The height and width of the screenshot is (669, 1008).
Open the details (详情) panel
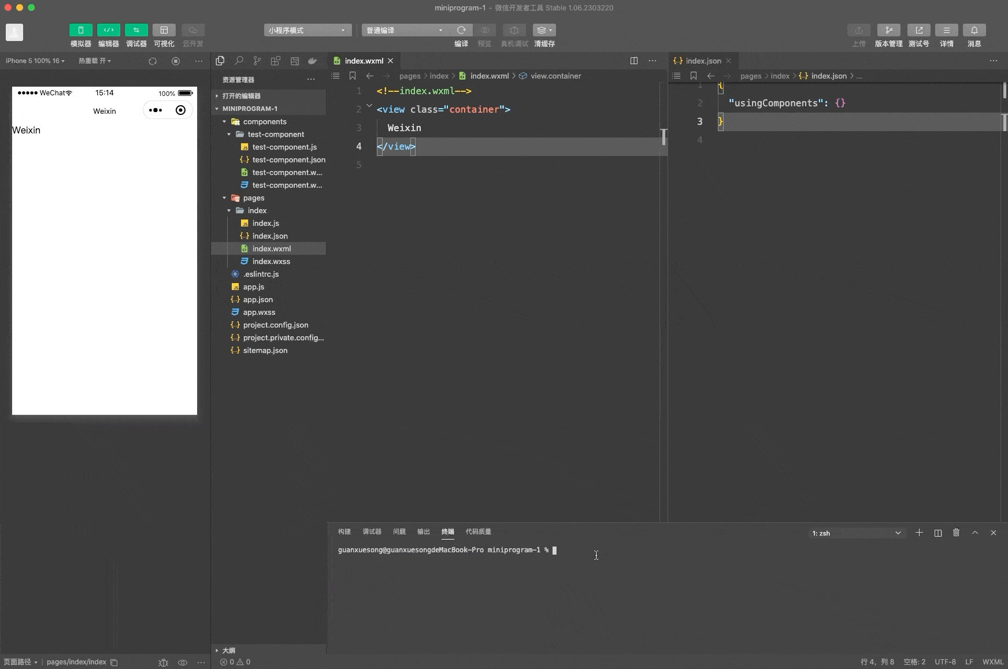[x=947, y=30]
